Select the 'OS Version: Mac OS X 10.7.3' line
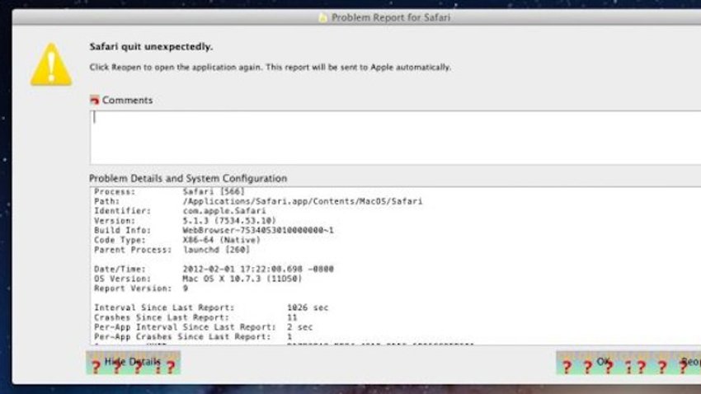This screenshot has width=701, height=394. 198,279
